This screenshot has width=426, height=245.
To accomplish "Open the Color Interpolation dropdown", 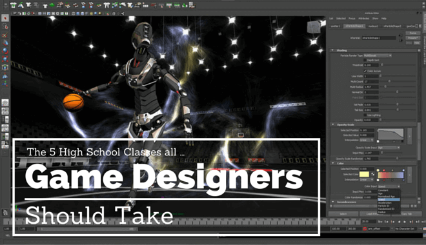I will 367,180.
